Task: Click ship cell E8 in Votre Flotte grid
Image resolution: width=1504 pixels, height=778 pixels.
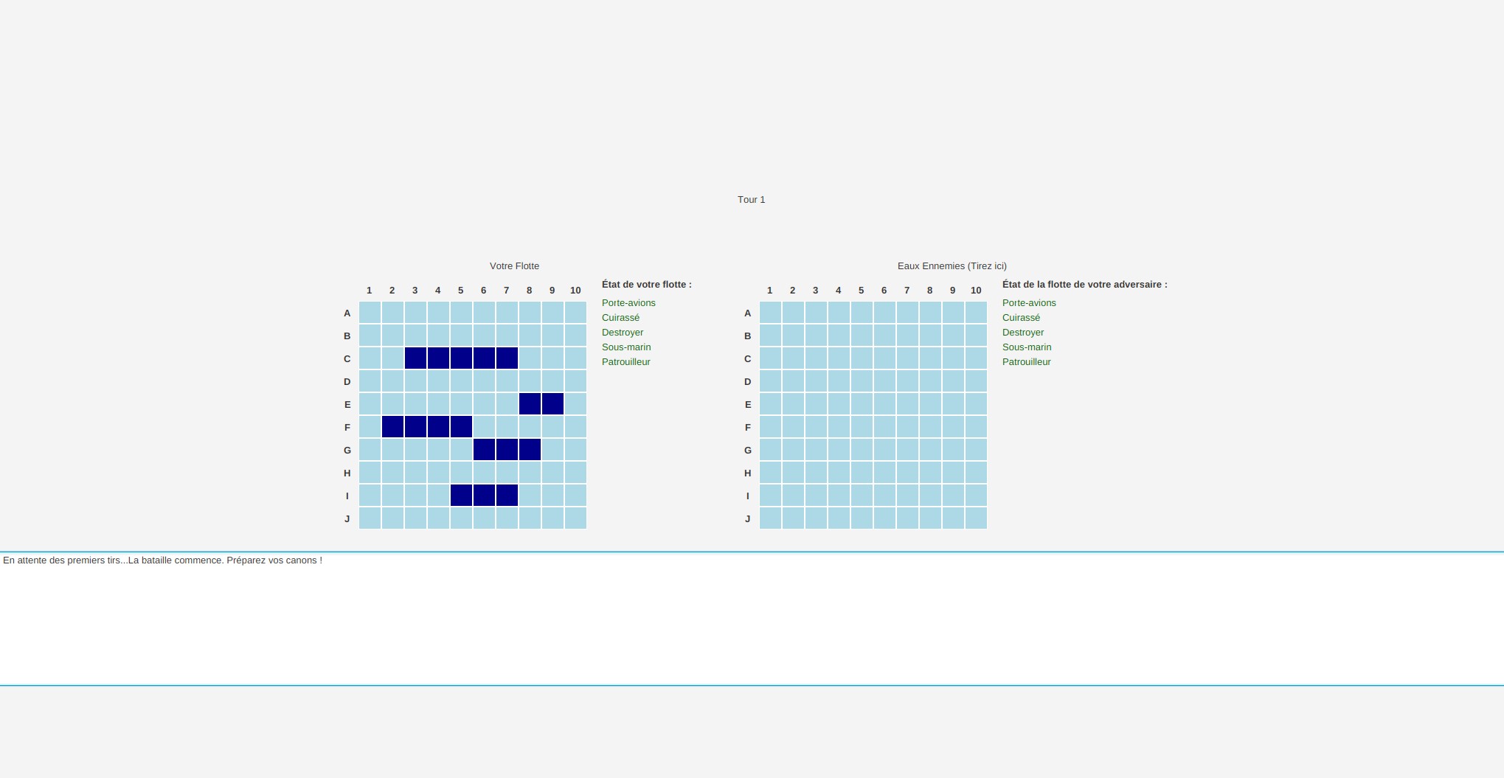Action: (x=530, y=404)
